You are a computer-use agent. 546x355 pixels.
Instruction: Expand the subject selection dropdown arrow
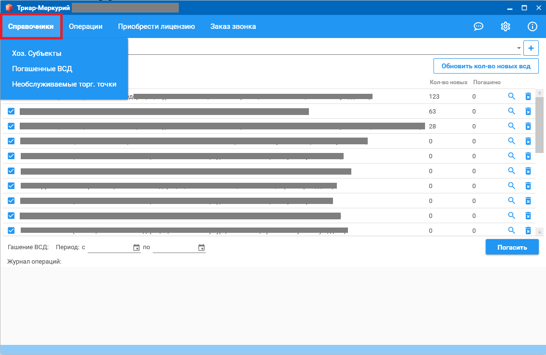[519, 48]
